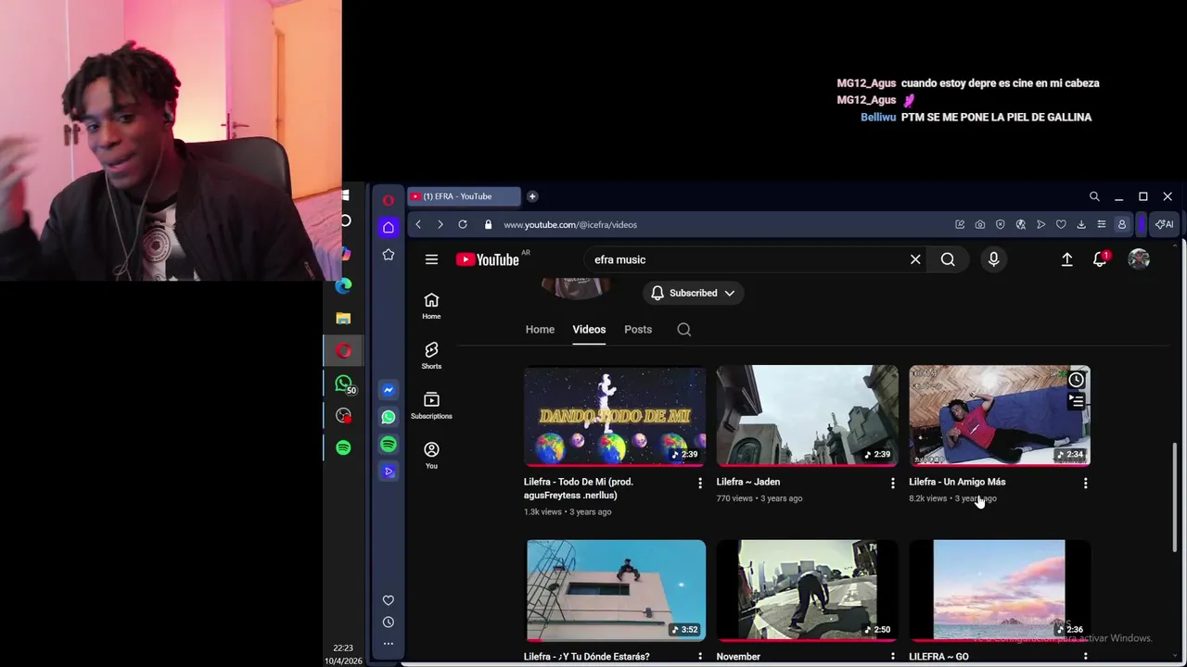The width and height of the screenshot is (1187, 667).
Task: Open YouTube Home in the left sidebar
Action: pos(431,307)
